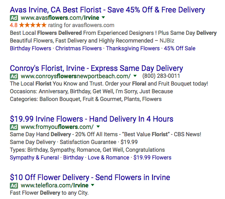Open the dropdown arrow after conroysflowersnewportbeach.com
This screenshot has height=199, width=225.
tap(135, 76)
